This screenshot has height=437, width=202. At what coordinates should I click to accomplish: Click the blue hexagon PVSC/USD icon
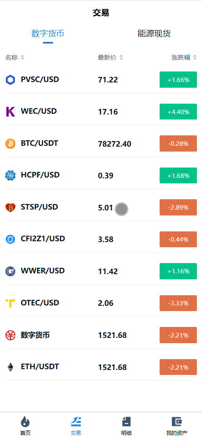(x=10, y=80)
